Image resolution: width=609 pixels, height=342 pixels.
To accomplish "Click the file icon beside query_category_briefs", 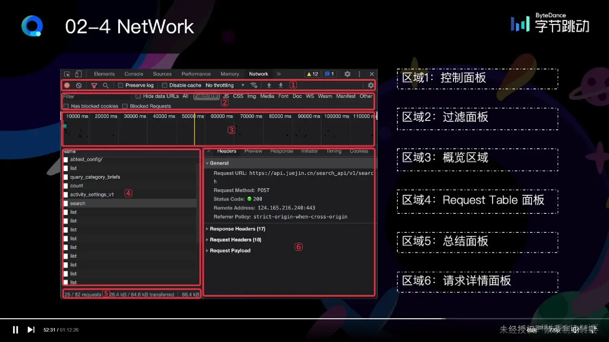I will [66, 177].
